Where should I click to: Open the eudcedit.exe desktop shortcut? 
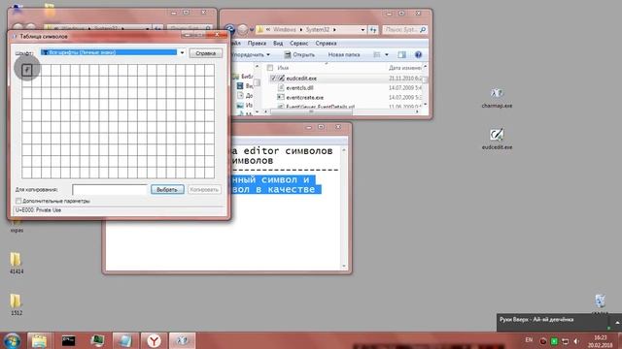[x=497, y=139]
